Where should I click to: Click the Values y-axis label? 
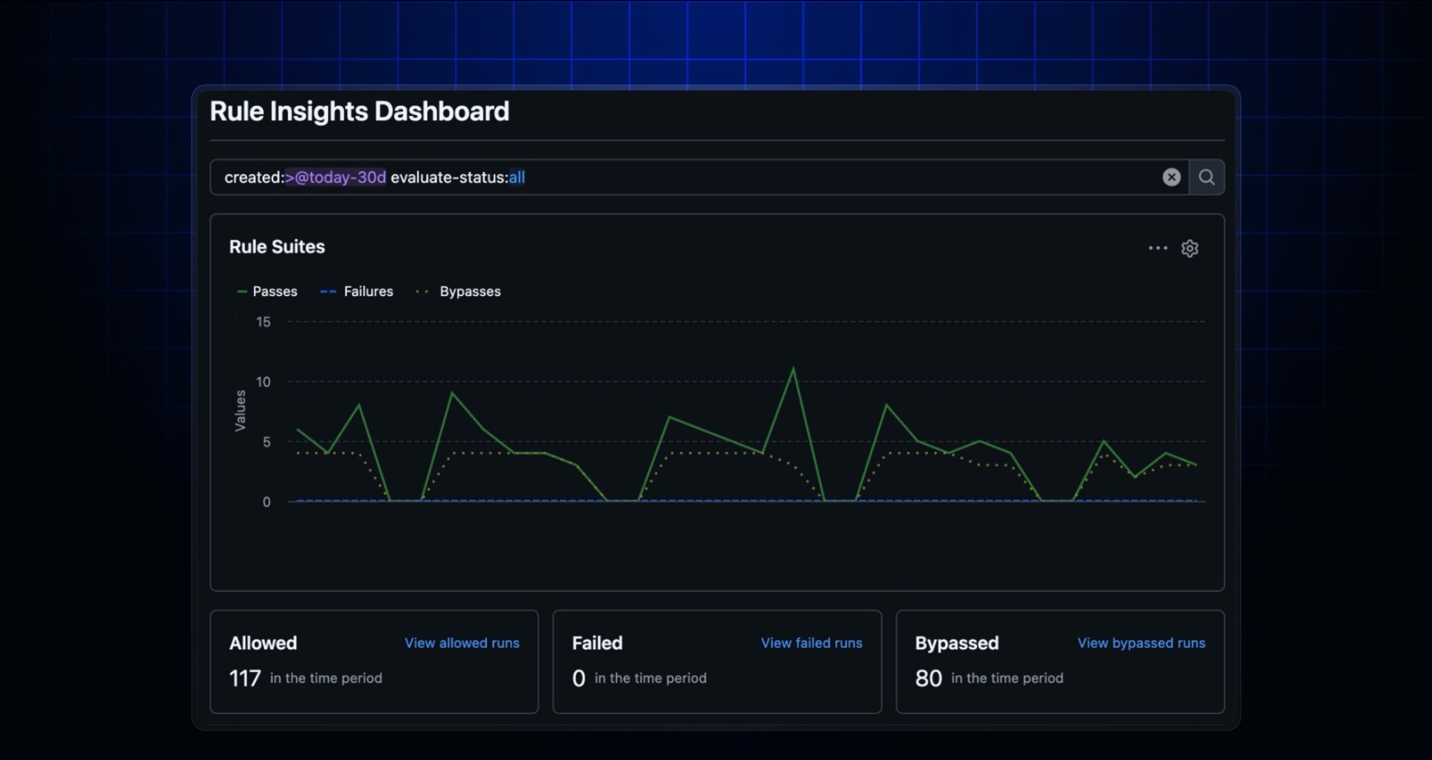(240, 411)
